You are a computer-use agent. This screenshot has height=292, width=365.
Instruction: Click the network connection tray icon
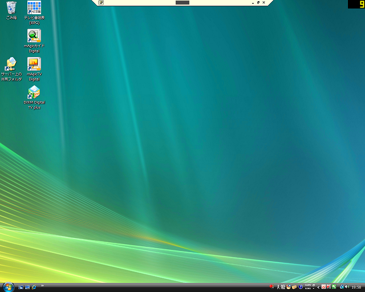coord(341,287)
